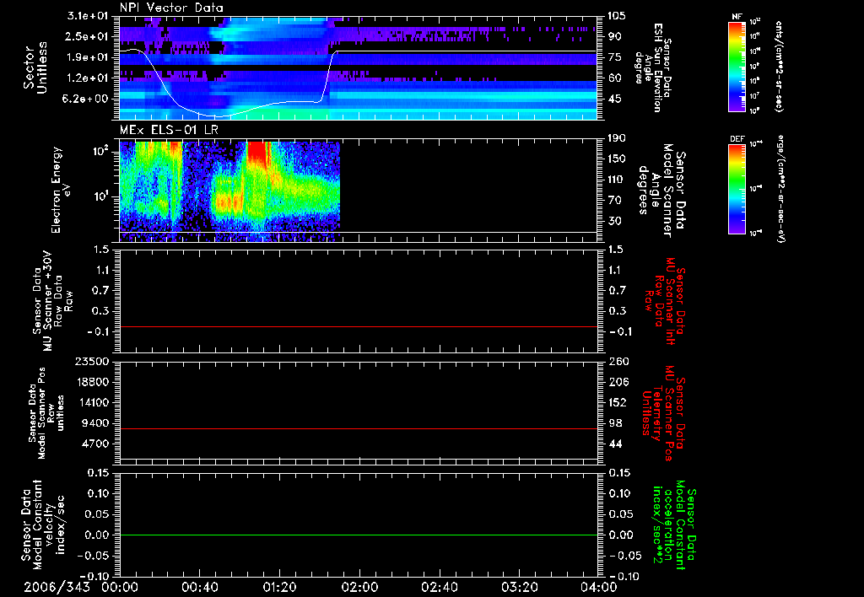The width and height of the screenshot is (864, 597).
Task: Click the "260" telemetry tick value
Action: click(618, 361)
